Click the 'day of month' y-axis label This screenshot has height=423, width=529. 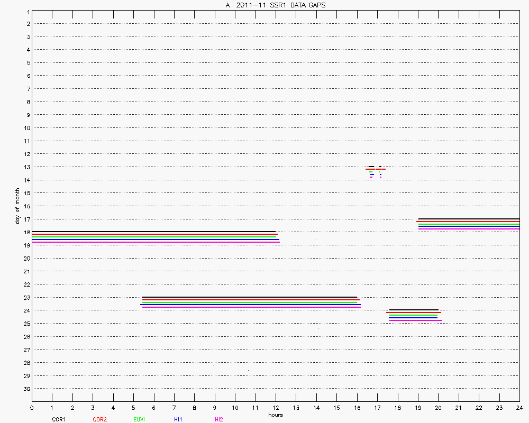[17, 206]
